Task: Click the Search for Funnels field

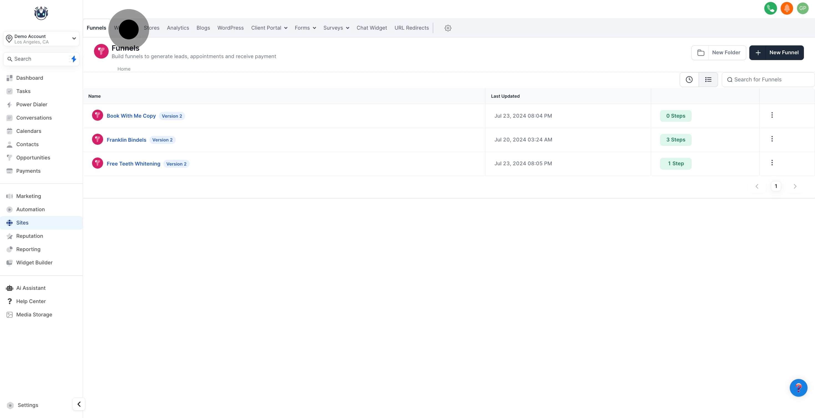Action: [769, 80]
